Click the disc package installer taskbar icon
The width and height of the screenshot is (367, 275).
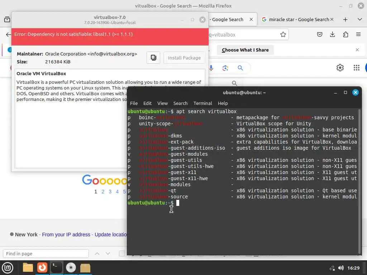click(x=71, y=268)
